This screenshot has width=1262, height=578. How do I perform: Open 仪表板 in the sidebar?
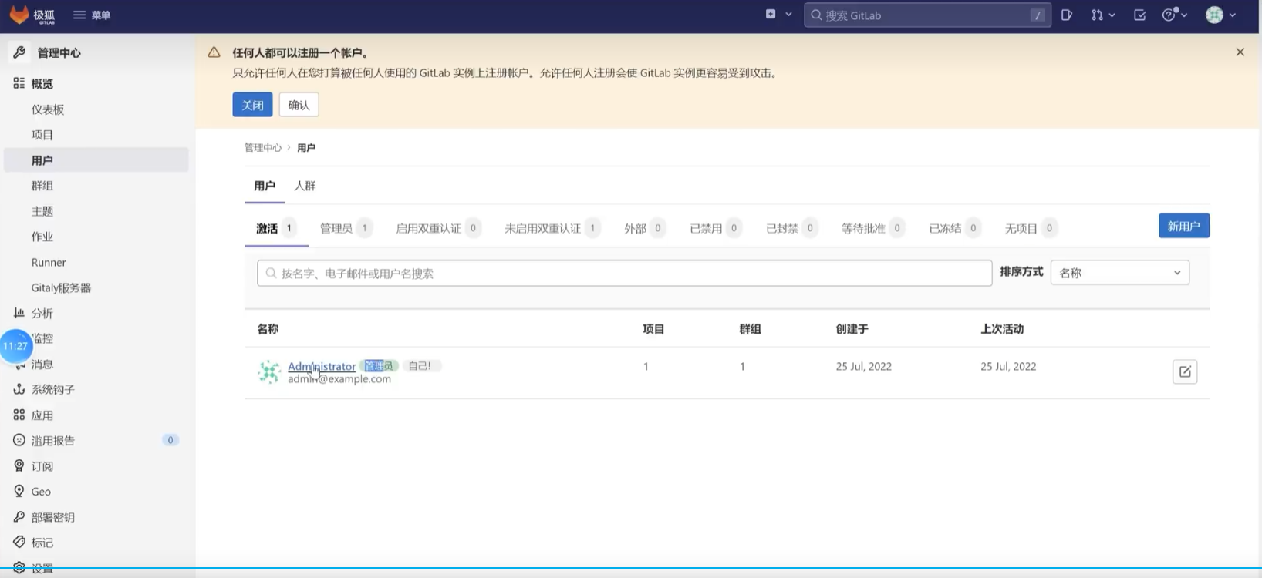(x=48, y=109)
